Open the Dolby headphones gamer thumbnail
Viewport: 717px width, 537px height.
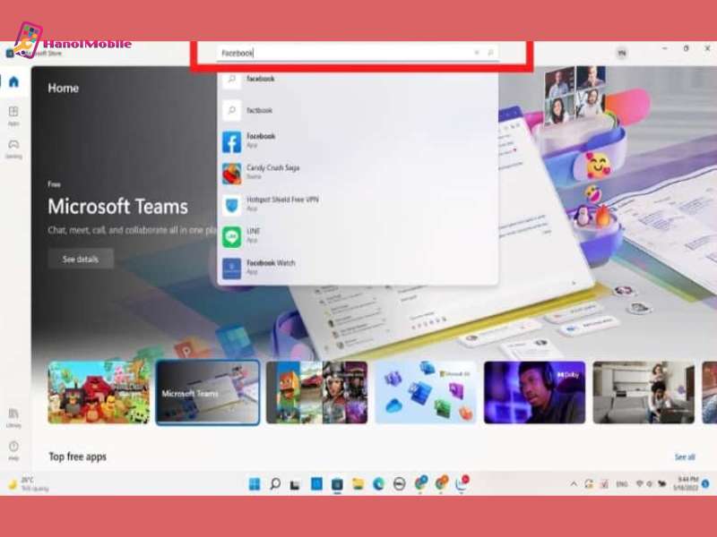pyautogui.click(x=534, y=392)
